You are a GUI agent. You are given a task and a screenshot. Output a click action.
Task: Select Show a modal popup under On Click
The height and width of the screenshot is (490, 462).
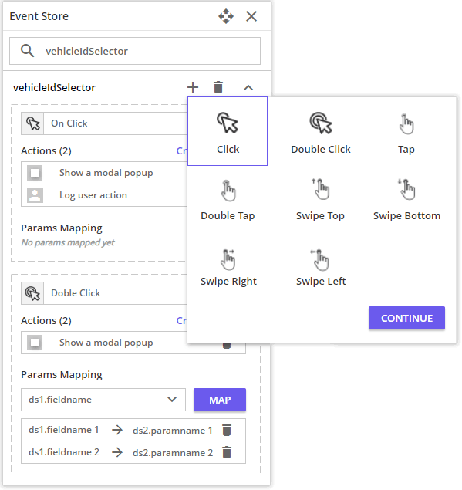tap(104, 173)
